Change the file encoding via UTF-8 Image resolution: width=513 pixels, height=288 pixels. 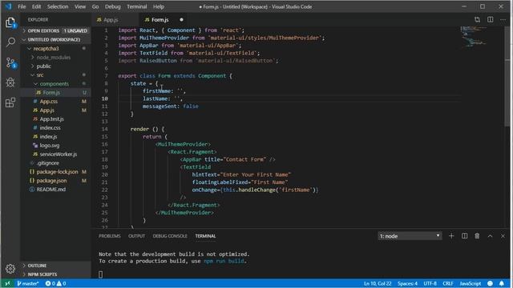[x=430, y=283]
